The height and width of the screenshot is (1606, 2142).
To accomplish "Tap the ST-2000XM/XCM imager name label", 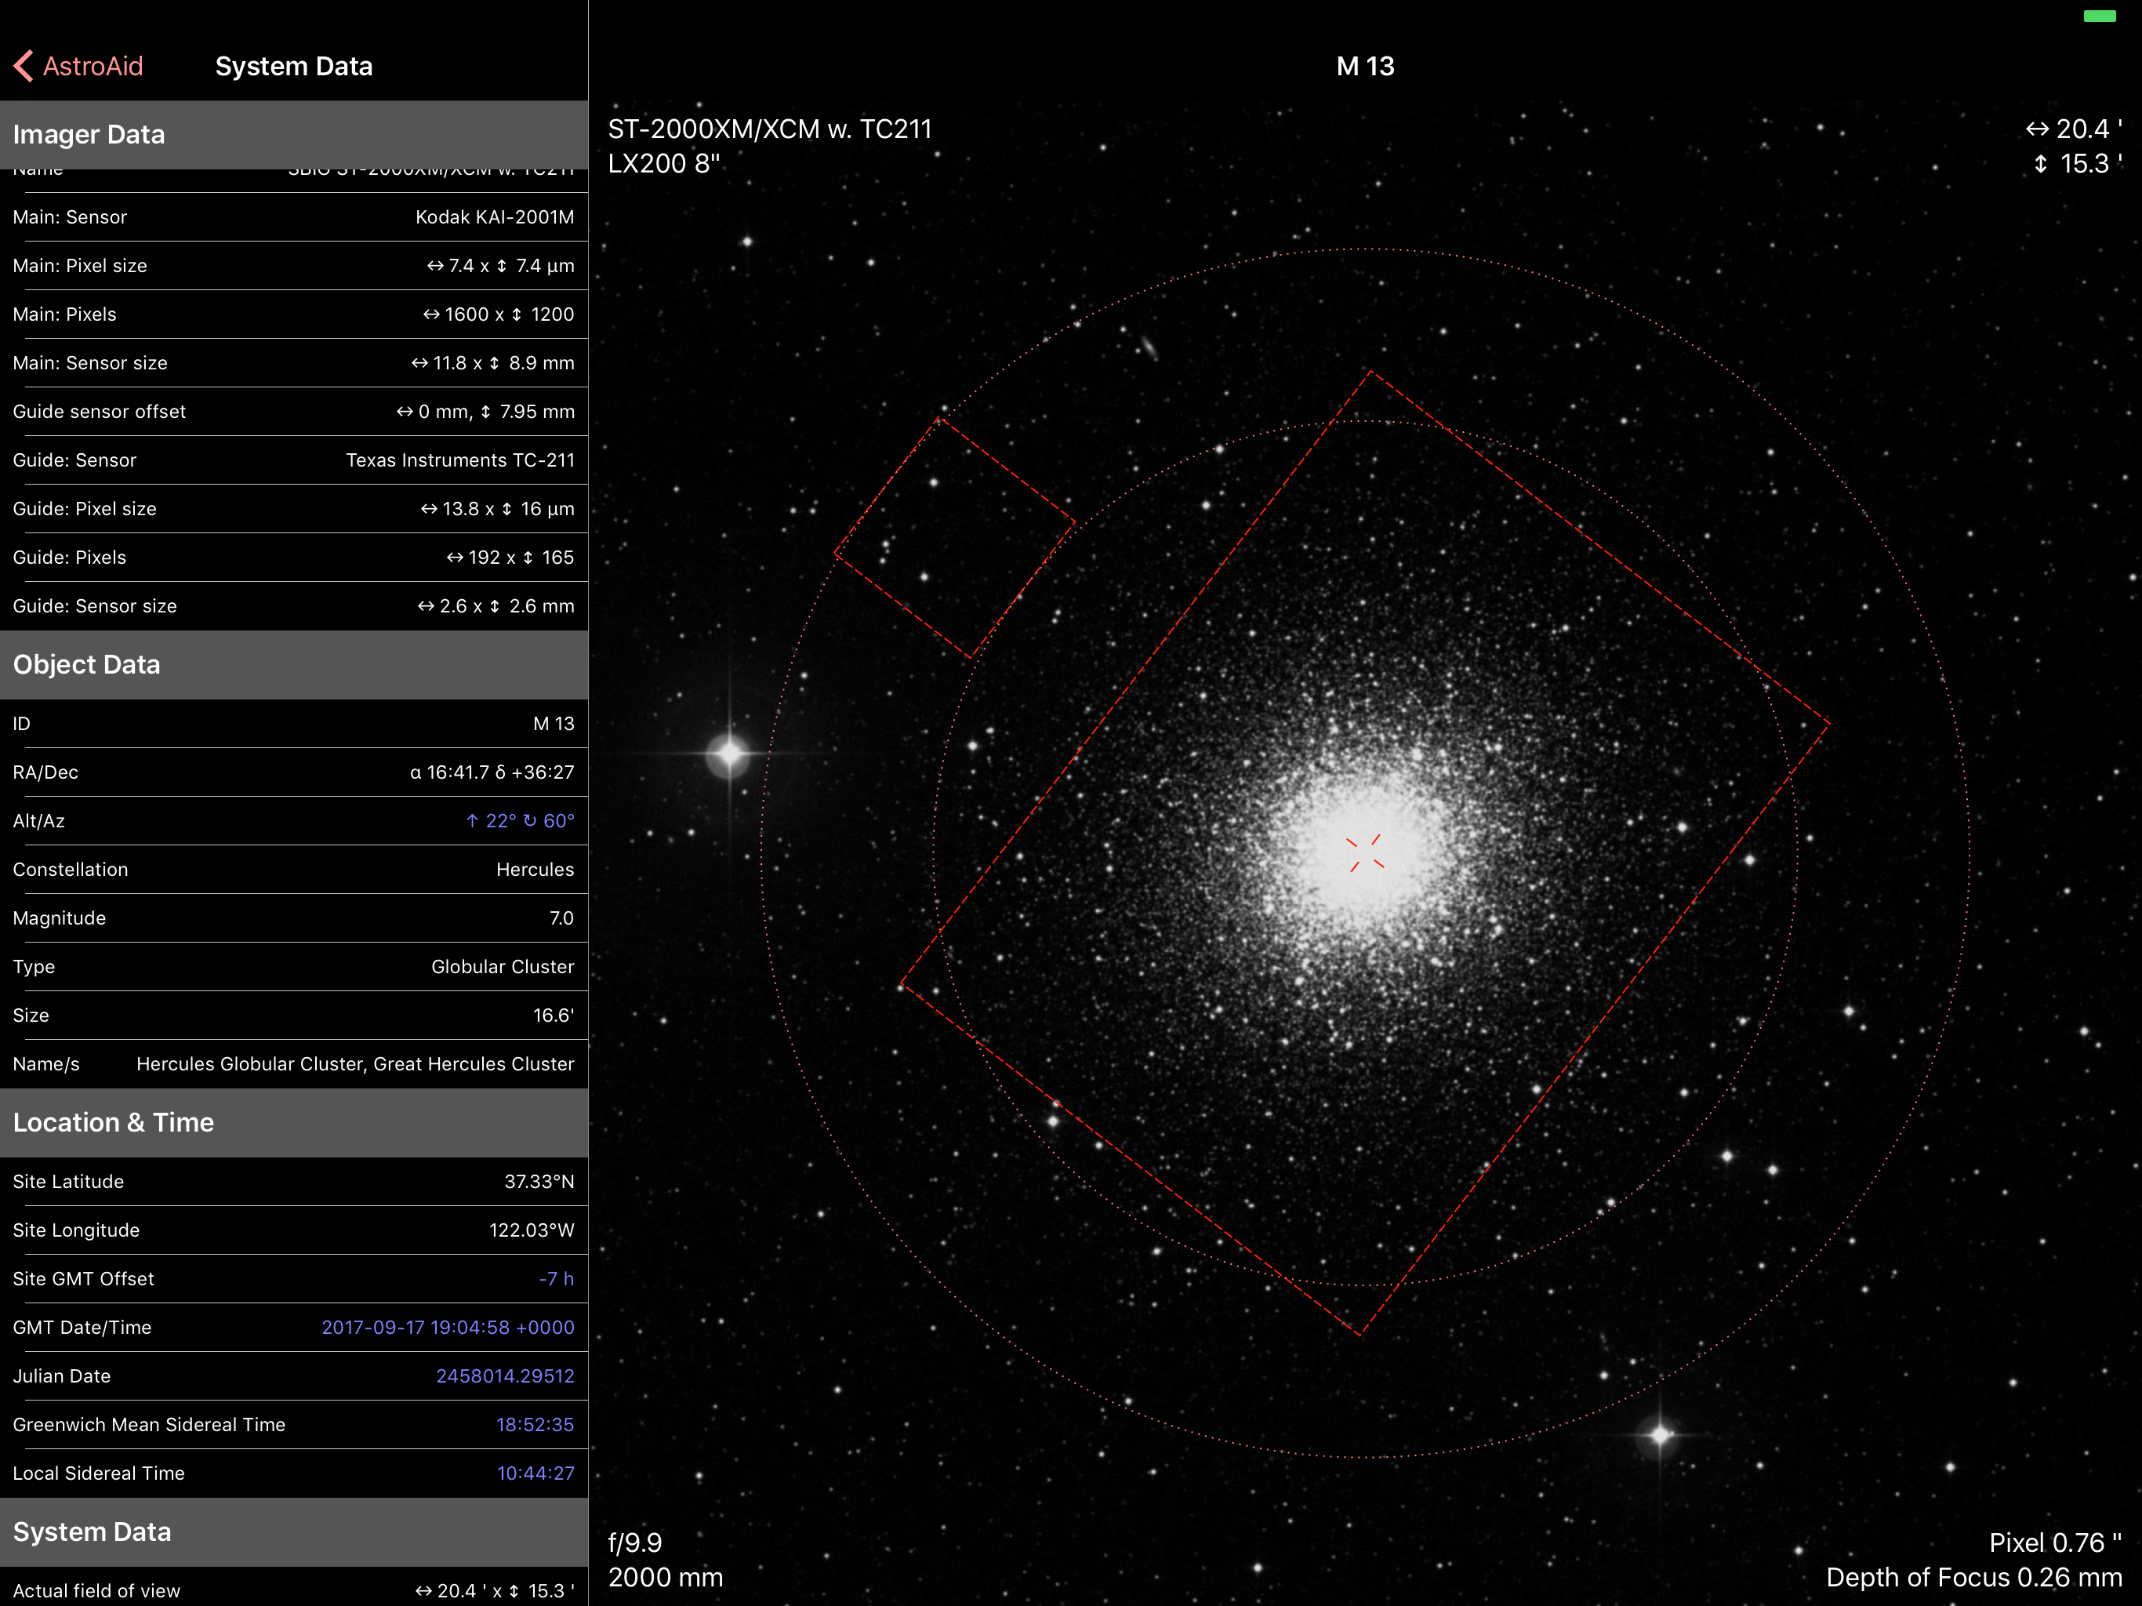I will pos(769,129).
